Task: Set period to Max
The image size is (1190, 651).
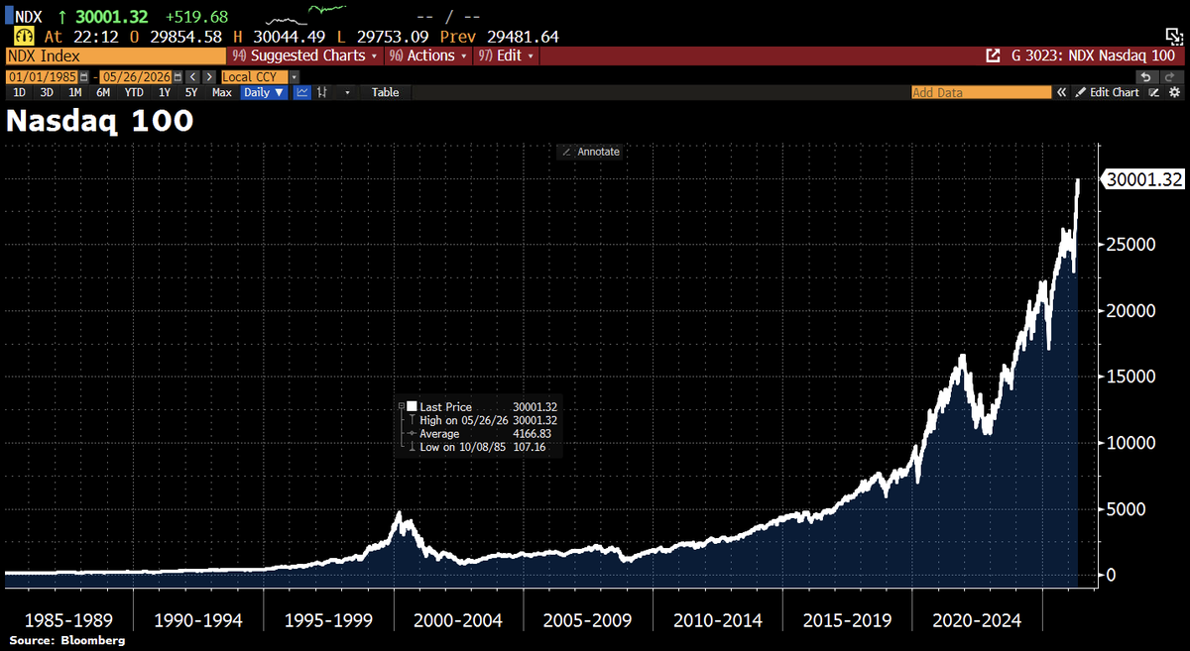Action: coord(222,92)
